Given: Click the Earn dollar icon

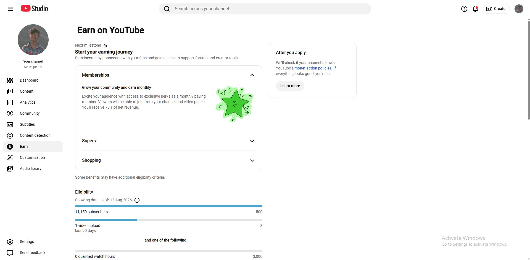Looking at the screenshot, I should pos(10,146).
